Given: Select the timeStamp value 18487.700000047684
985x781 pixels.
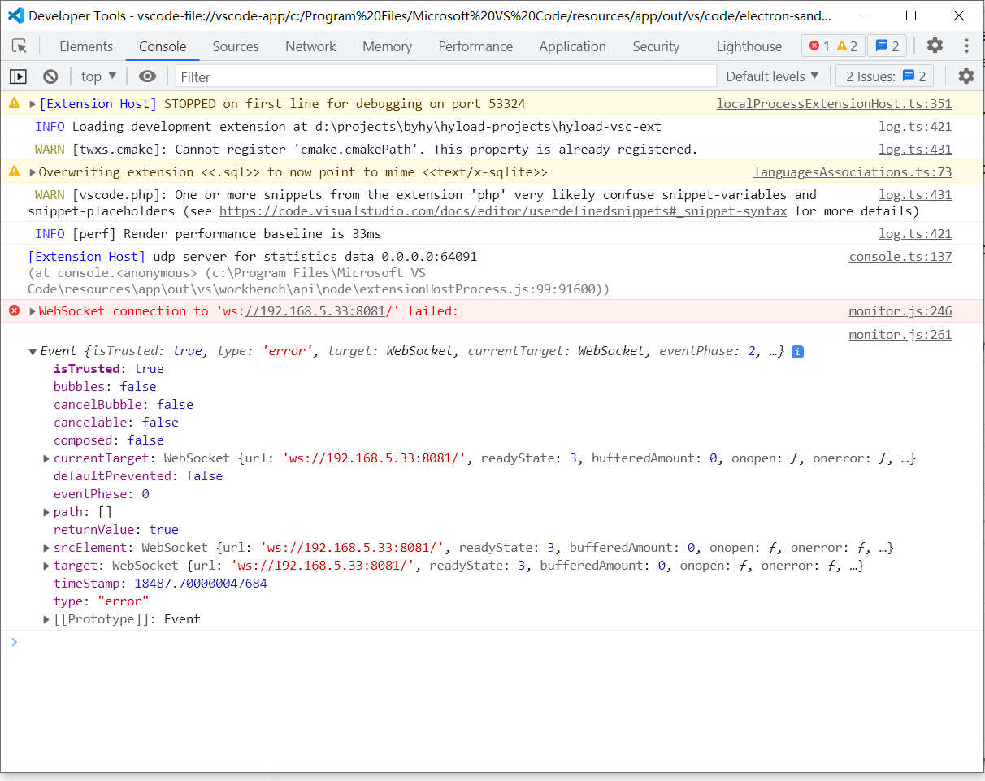Looking at the screenshot, I should pos(201,584).
